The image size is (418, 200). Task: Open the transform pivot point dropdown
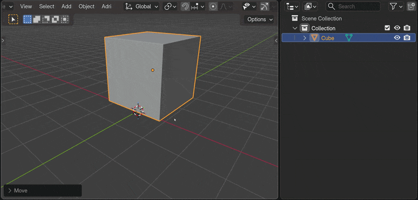170,7
